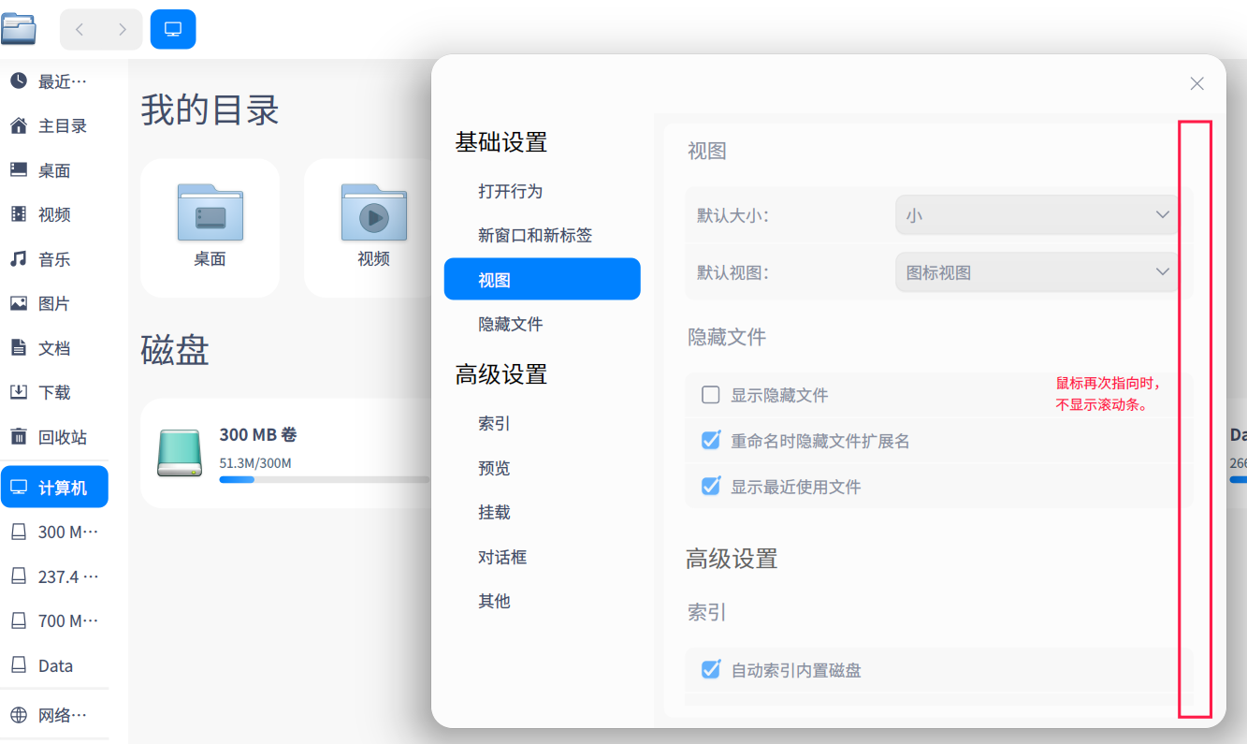1247x744 pixels.
Task: Jump to 预览 settings section
Action: [543, 468]
